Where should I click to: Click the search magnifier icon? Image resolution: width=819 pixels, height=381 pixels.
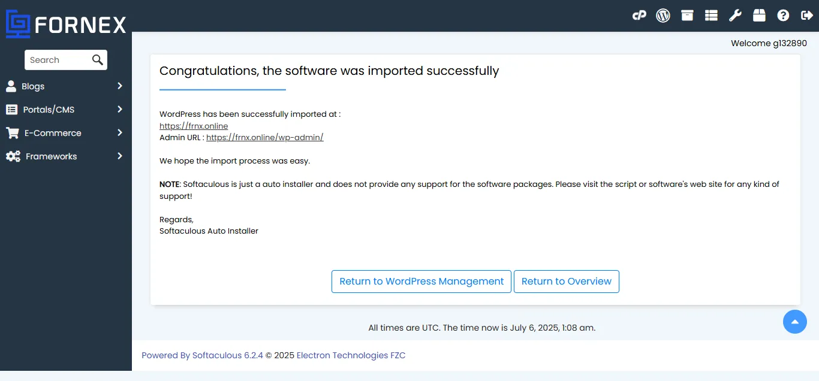[x=97, y=60]
